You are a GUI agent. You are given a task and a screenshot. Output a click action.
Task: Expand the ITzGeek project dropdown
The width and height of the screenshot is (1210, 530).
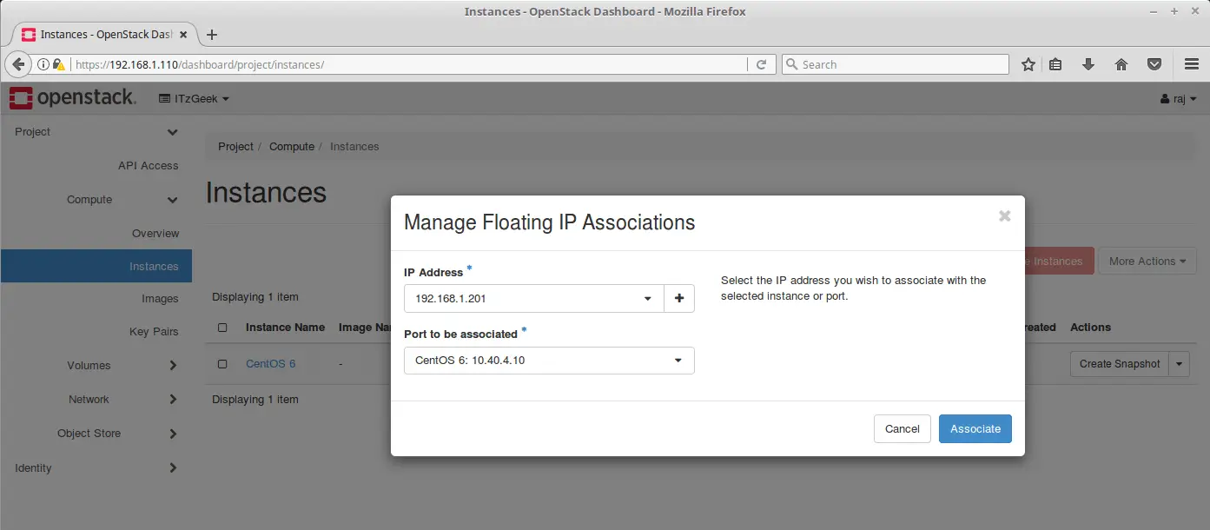194,99
